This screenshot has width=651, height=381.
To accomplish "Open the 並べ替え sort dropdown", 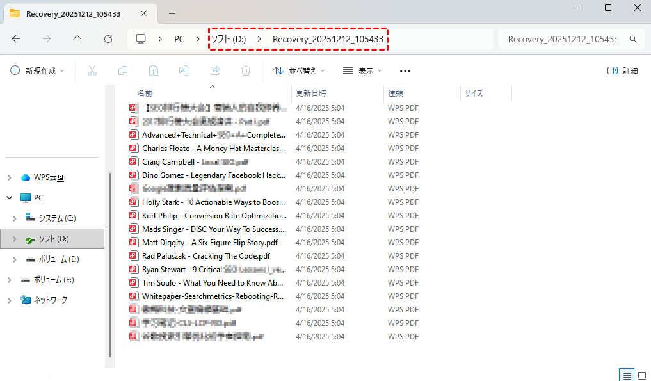I will pos(299,70).
